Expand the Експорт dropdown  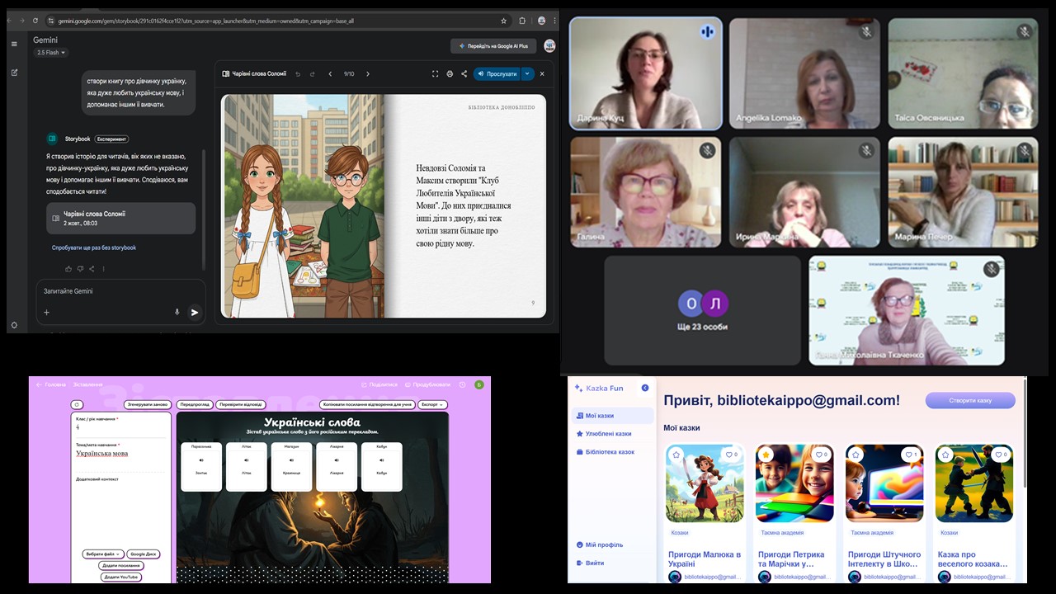[x=432, y=405]
